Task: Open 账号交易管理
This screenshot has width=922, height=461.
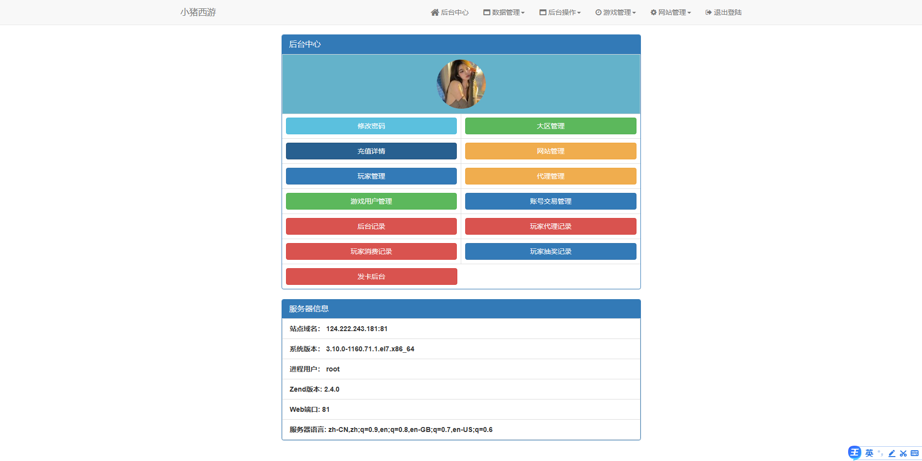Action: [x=551, y=201]
